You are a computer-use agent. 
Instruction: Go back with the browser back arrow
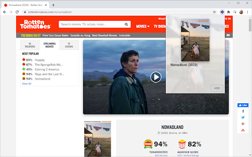click(4, 12)
